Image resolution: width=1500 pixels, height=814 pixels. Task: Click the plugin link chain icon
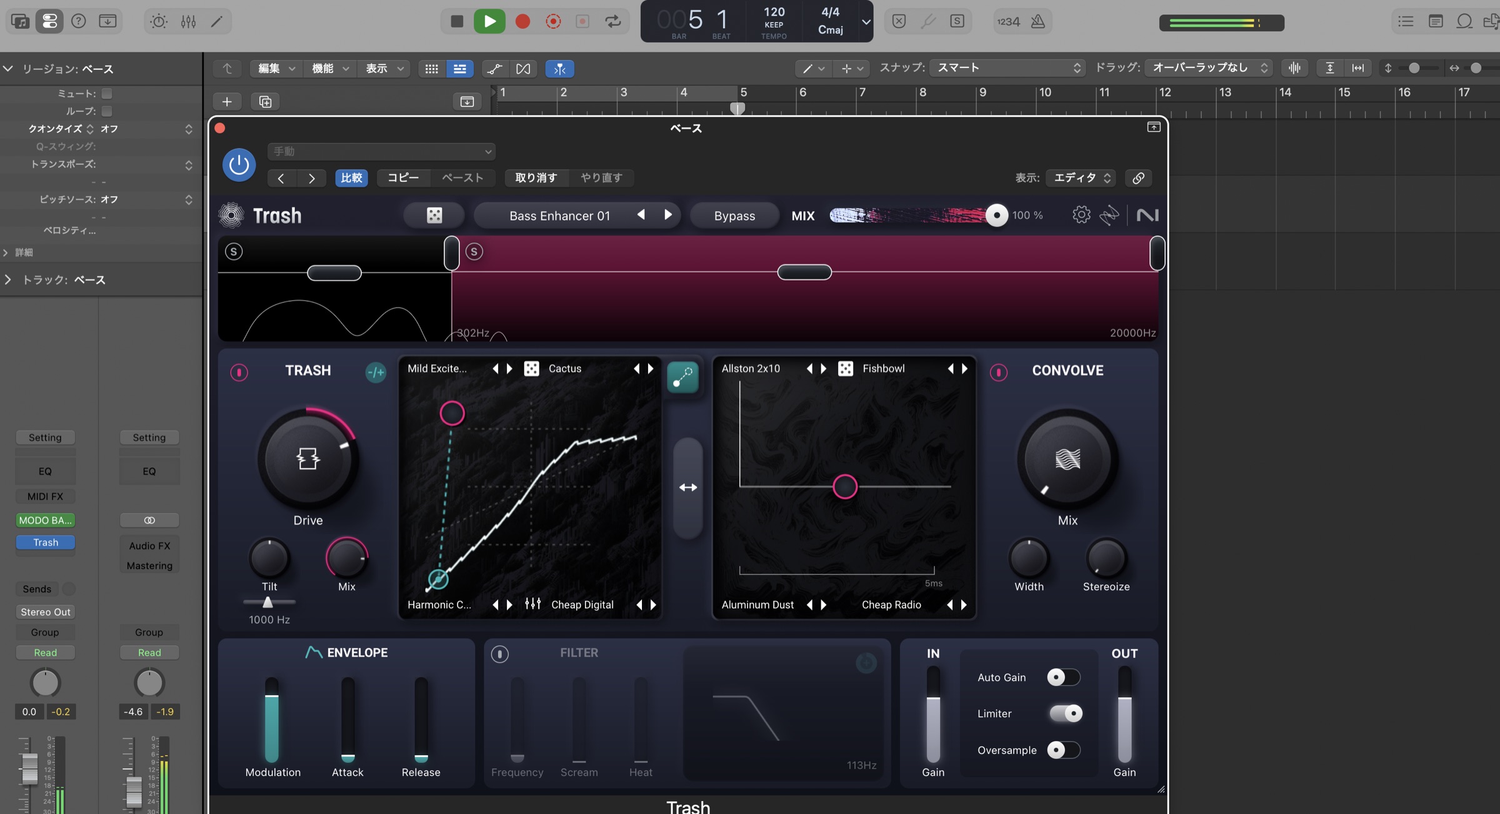[1138, 178]
